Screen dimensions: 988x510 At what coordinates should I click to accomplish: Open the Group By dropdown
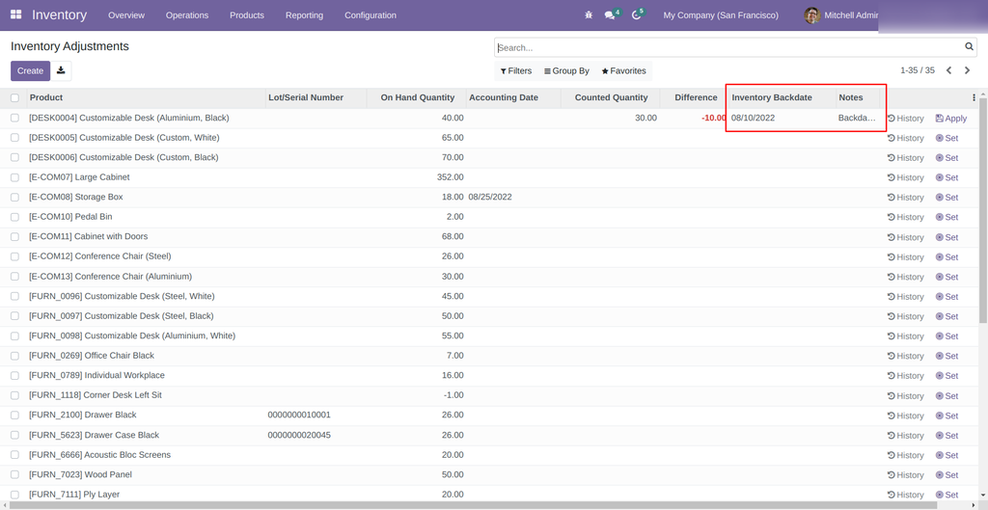click(x=566, y=71)
